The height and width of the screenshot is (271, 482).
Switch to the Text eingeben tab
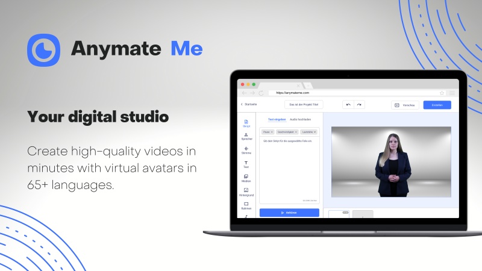277,119
